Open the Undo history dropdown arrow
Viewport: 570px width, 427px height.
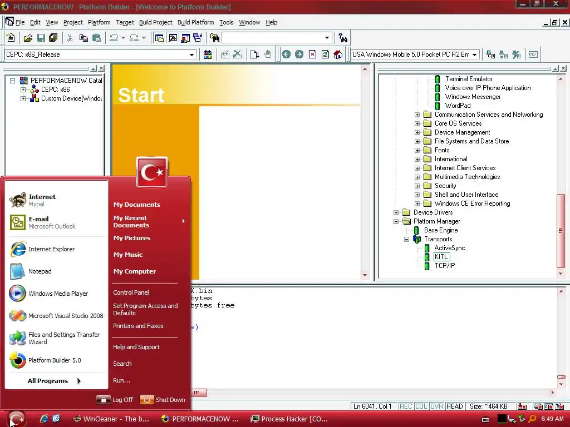123,37
